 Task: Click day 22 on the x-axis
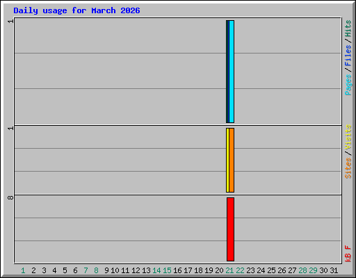pos(240,270)
